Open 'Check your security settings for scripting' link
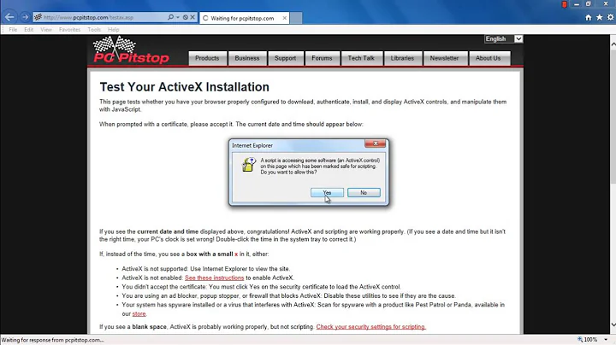This screenshot has width=616, height=345. [370, 326]
